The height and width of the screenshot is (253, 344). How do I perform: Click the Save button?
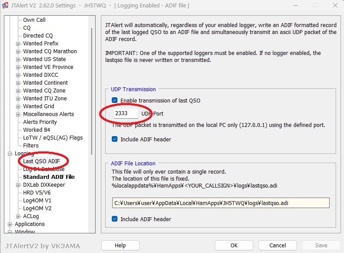(321, 245)
